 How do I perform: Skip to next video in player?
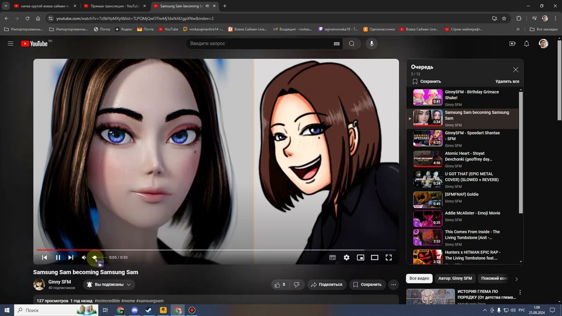point(71,258)
